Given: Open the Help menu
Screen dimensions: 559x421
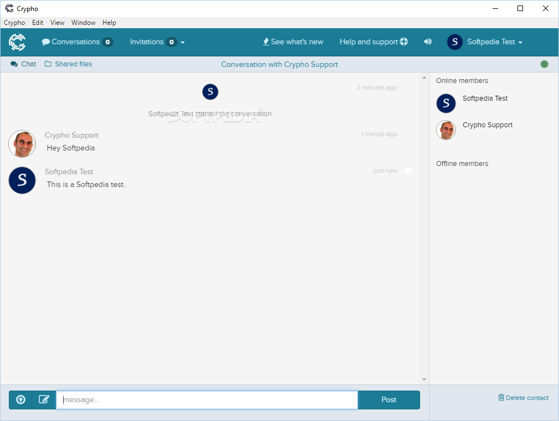Looking at the screenshot, I should click(x=109, y=23).
